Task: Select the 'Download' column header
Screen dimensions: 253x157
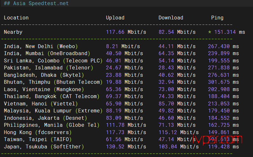Action: point(171,18)
